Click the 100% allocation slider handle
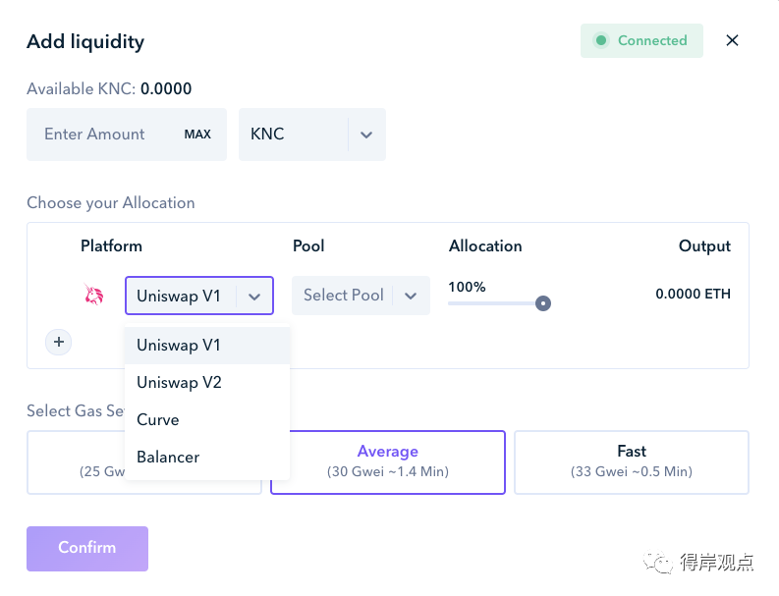 pyautogui.click(x=543, y=303)
